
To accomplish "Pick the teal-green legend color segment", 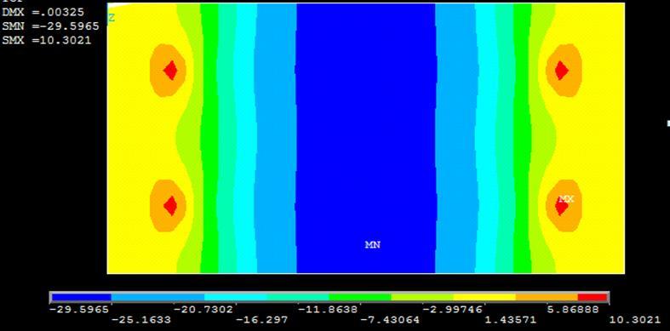I will point(298,297).
